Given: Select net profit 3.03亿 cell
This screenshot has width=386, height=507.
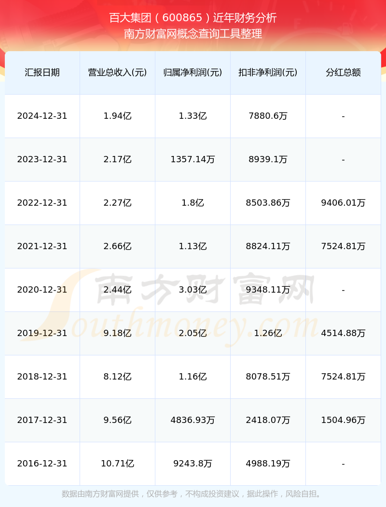Looking at the screenshot, I should tap(193, 290).
